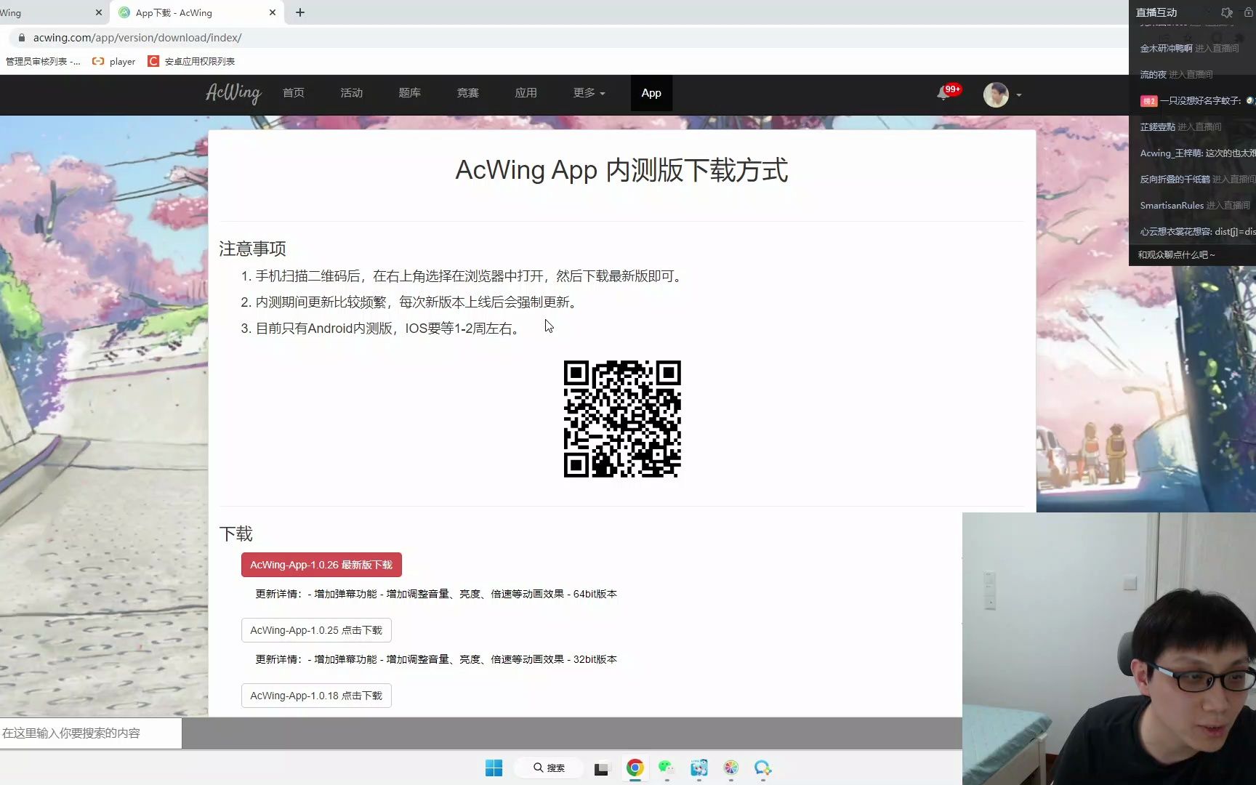
Task: Click the 直播互动 panel title
Action: tap(1156, 12)
